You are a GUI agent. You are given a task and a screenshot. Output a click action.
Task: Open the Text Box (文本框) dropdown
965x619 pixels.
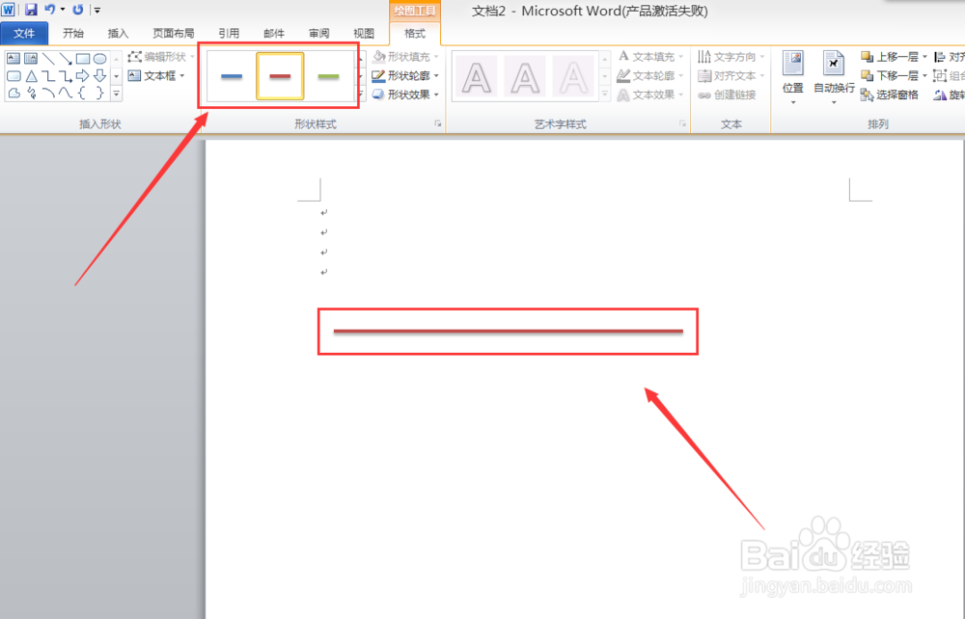coord(156,75)
